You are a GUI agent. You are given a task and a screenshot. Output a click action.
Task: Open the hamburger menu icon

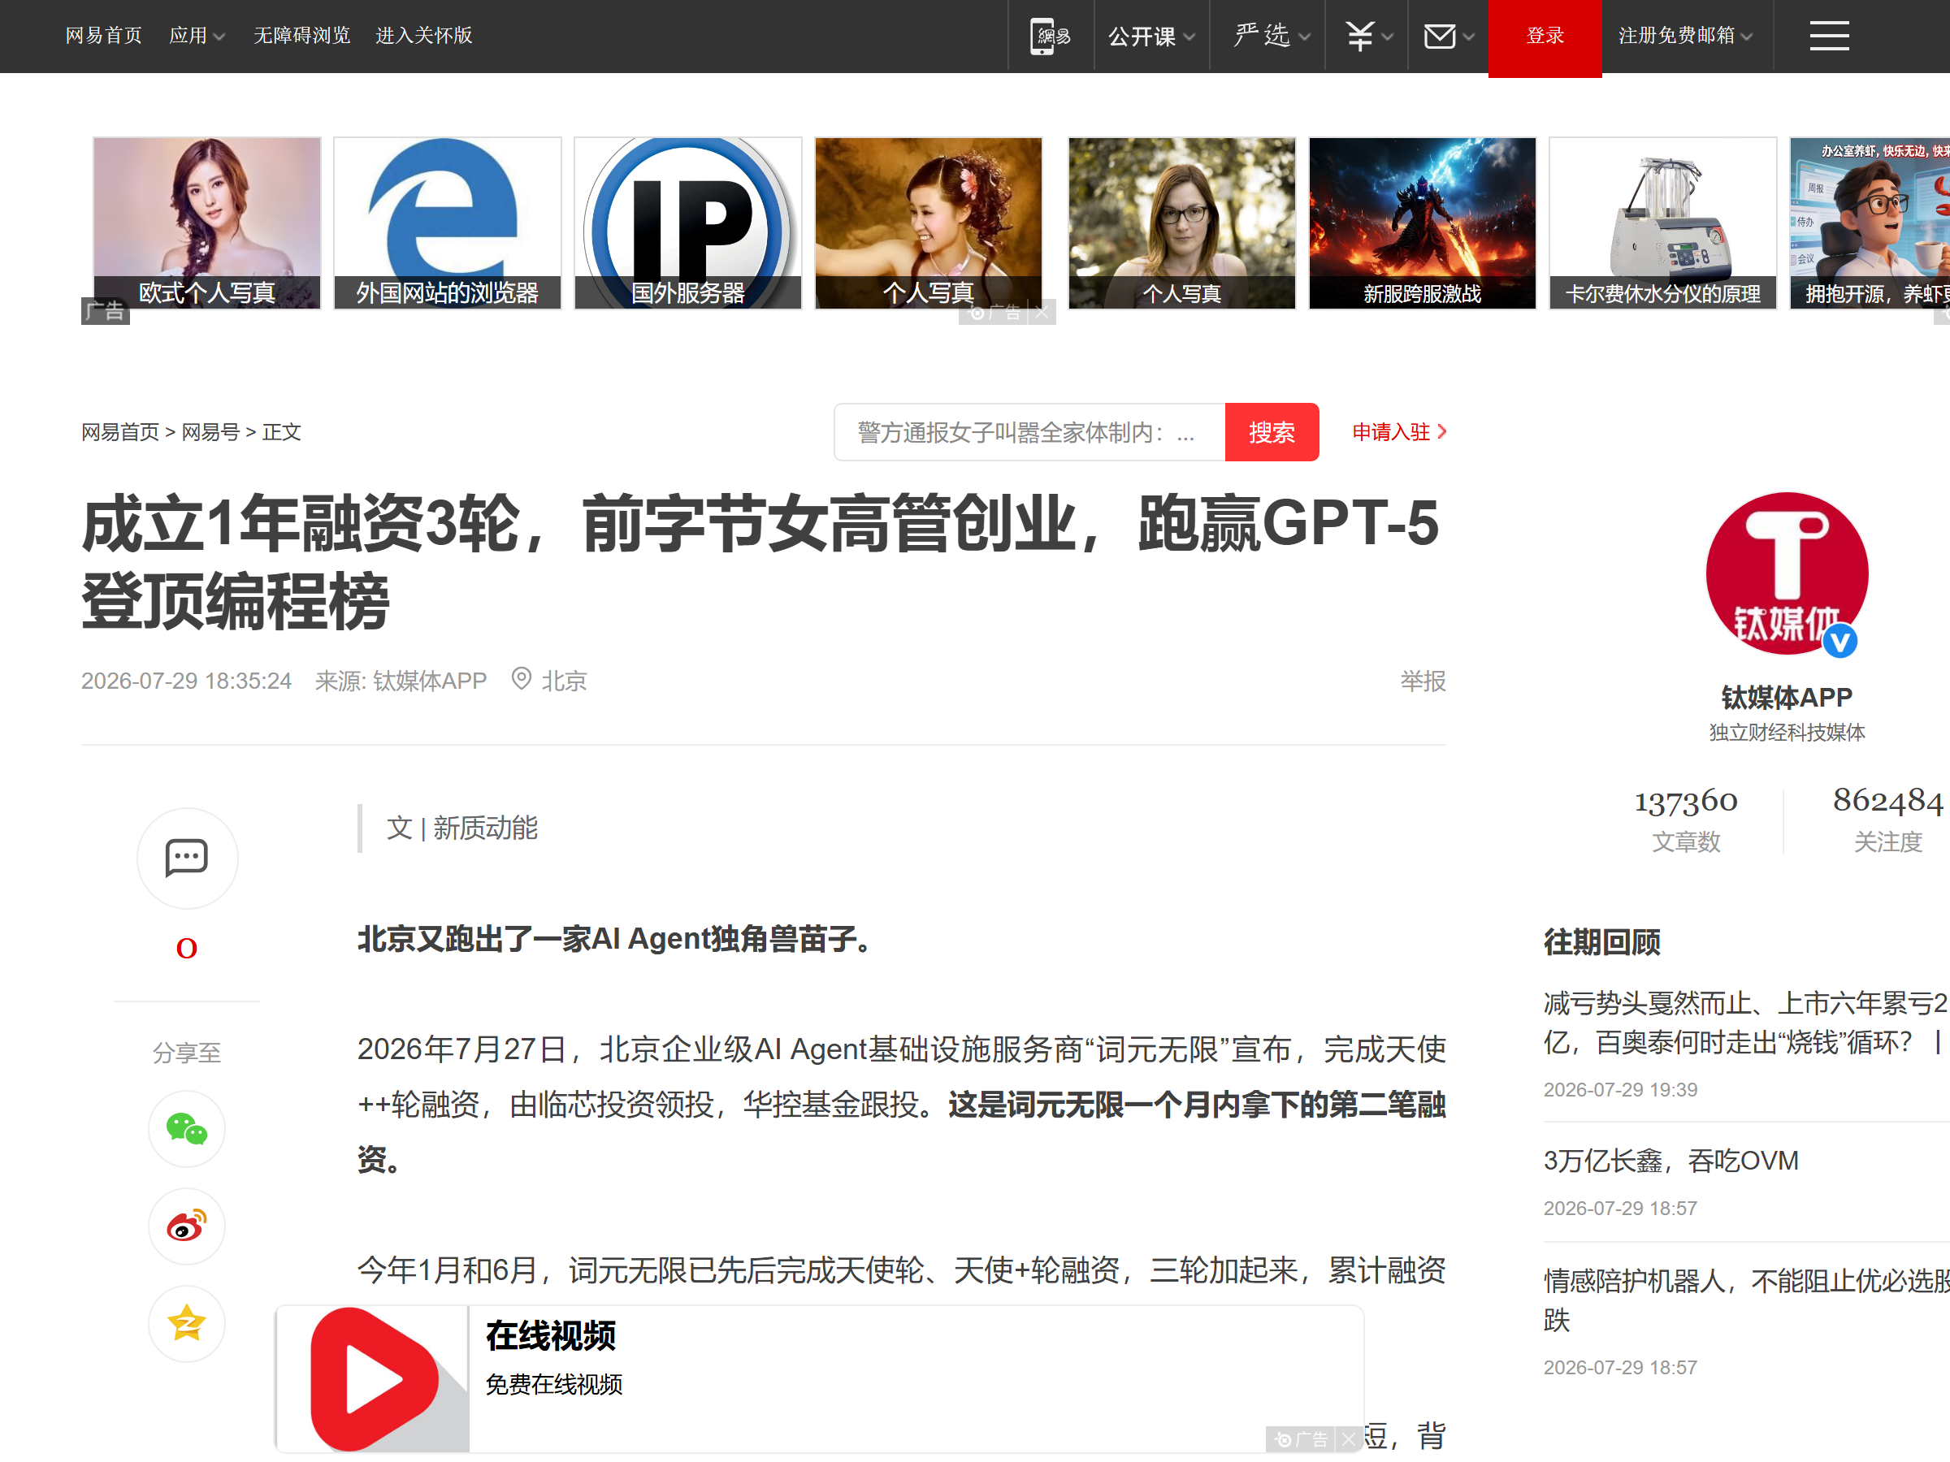(1829, 36)
